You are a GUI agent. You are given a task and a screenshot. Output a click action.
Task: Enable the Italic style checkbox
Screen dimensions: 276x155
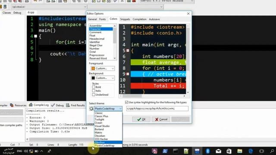94,91
